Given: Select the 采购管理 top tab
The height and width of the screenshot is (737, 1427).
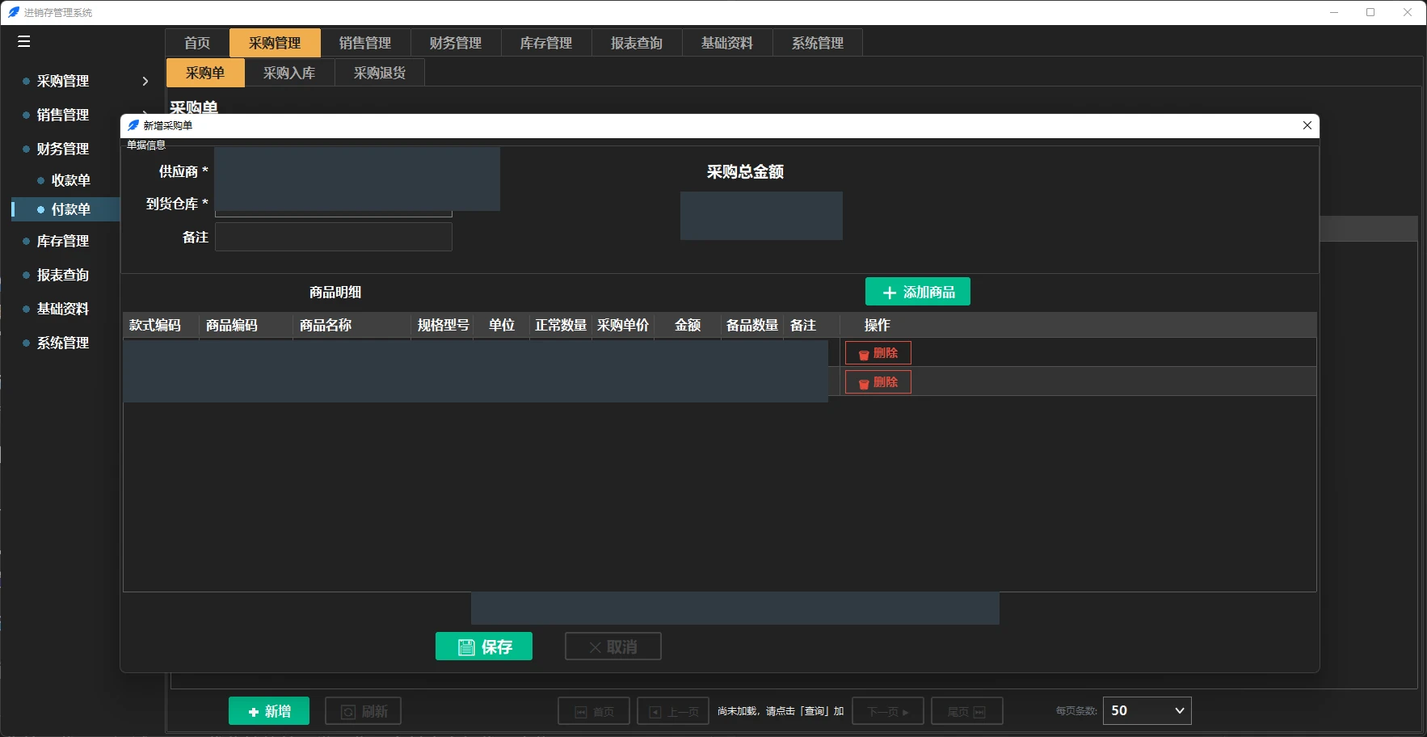Looking at the screenshot, I should click(275, 43).
